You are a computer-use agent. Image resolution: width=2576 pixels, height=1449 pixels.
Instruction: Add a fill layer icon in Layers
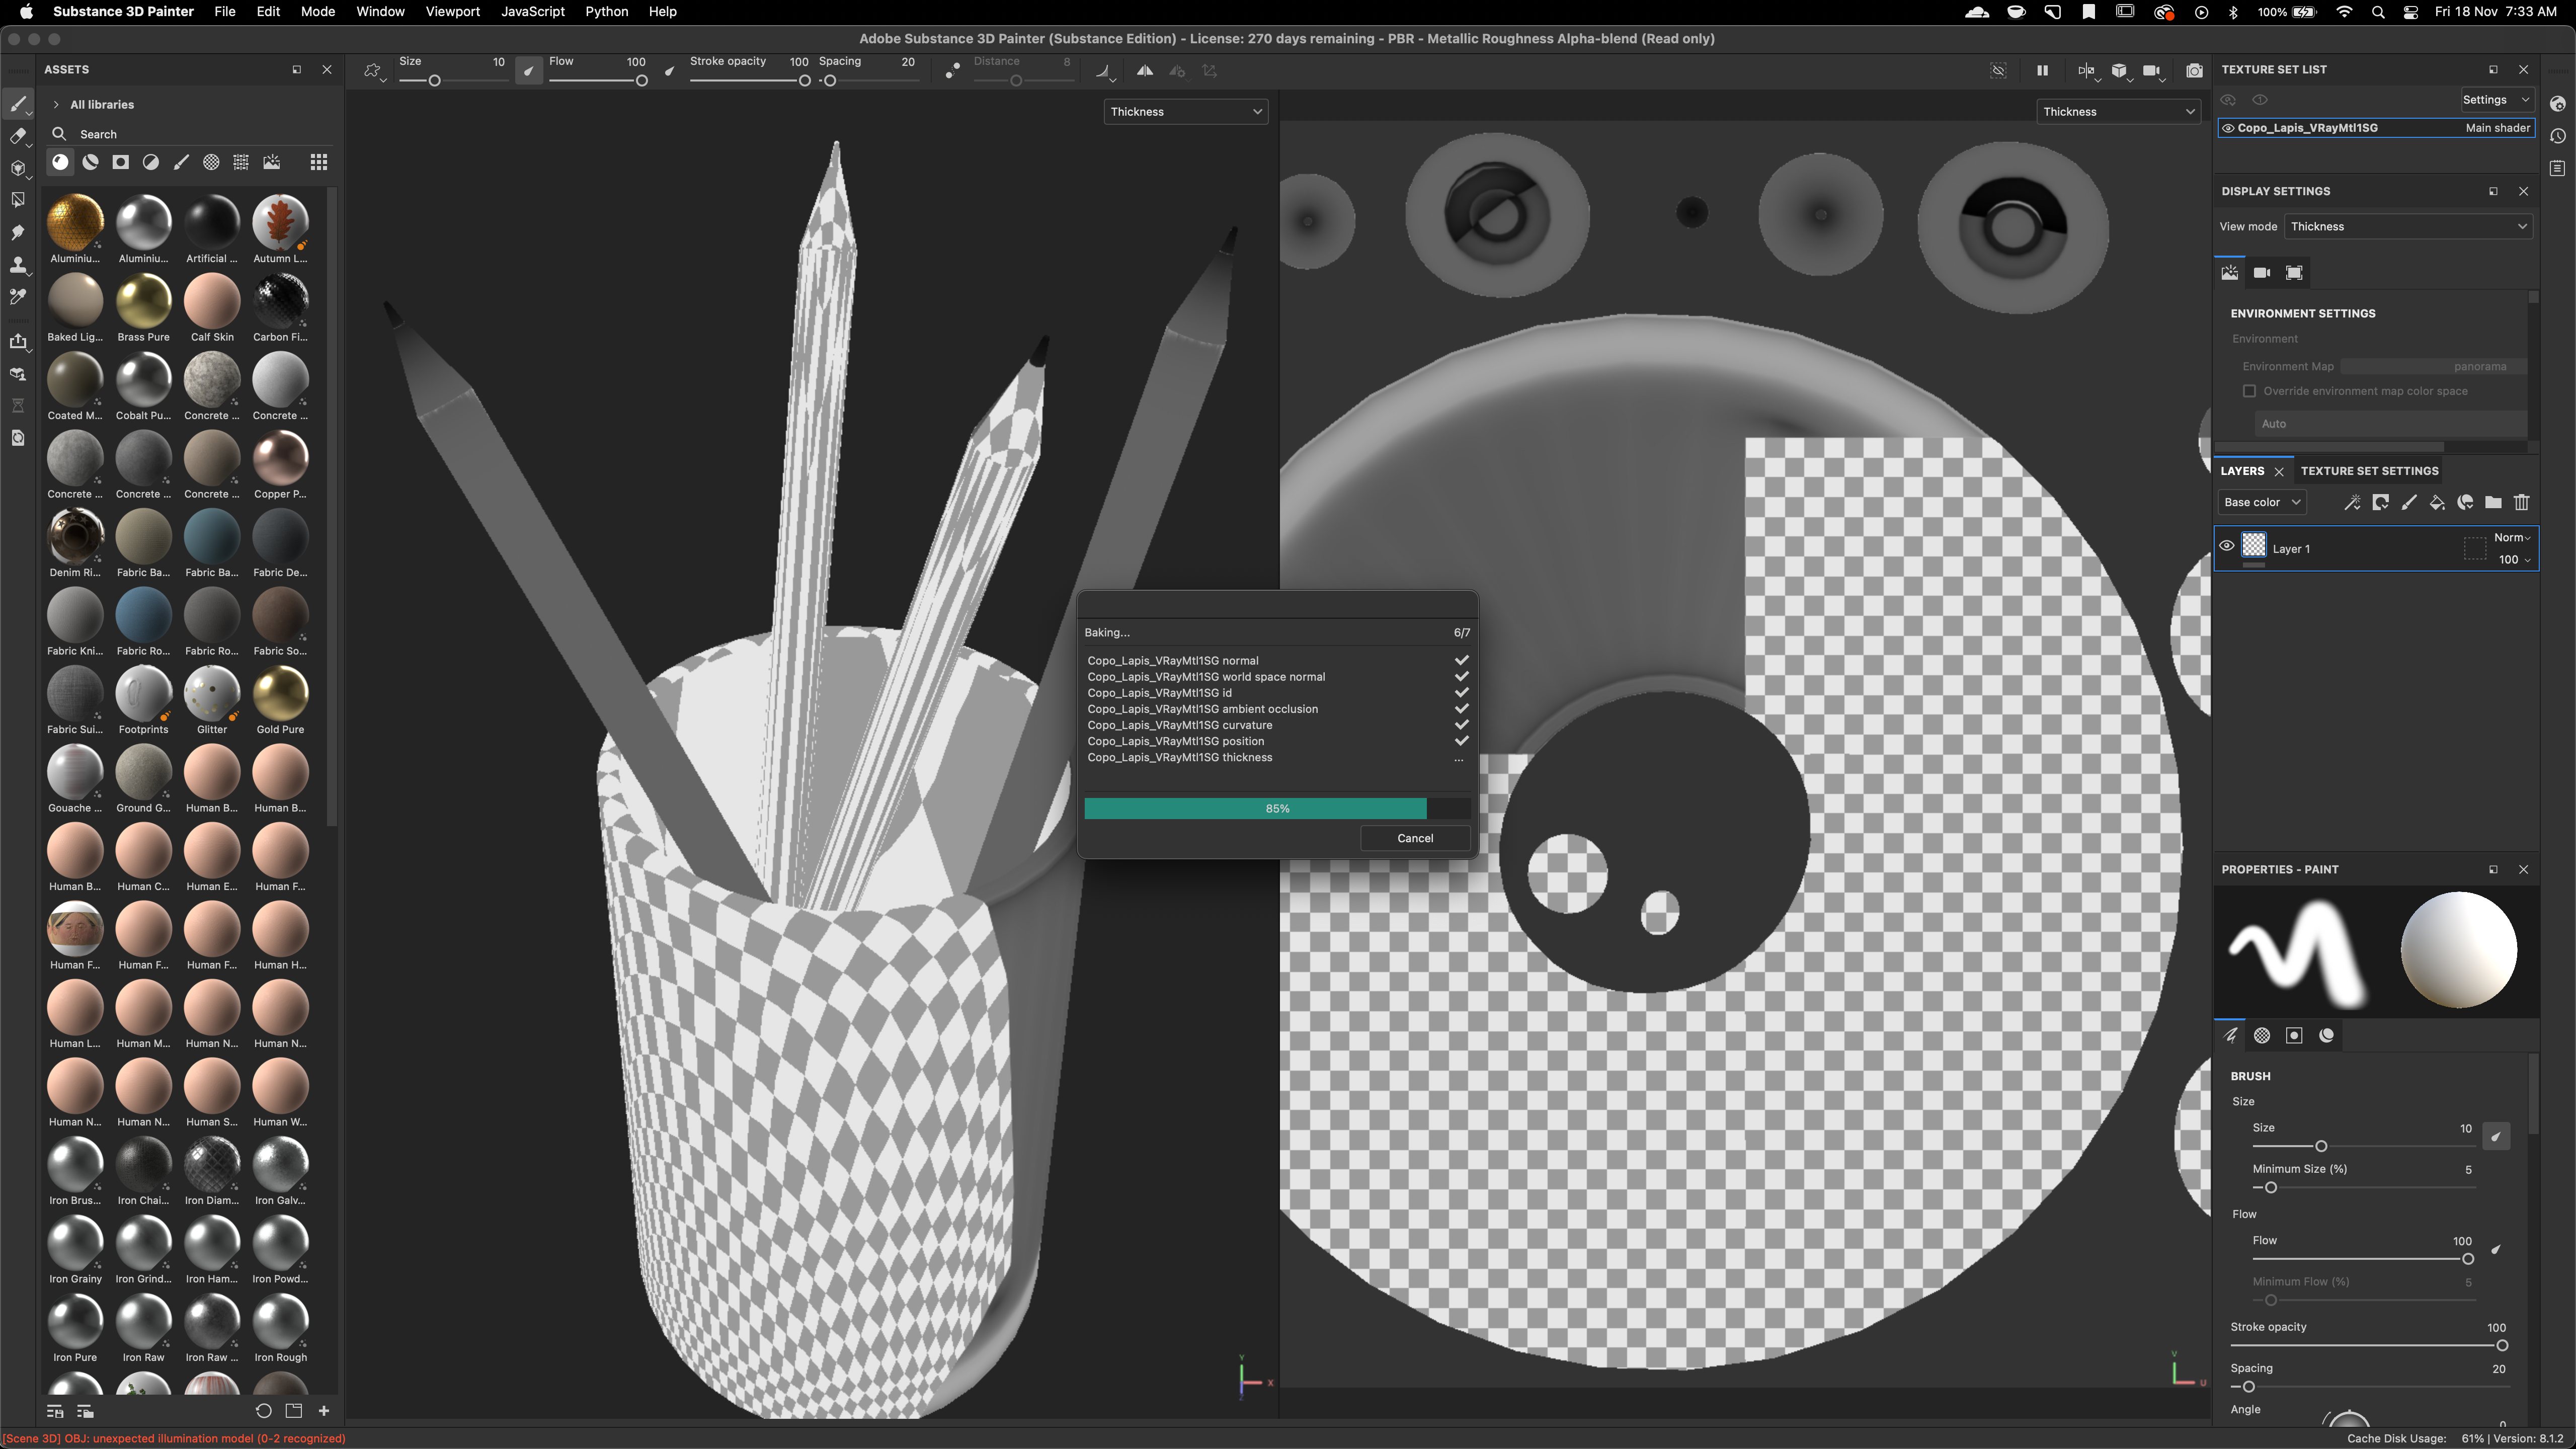(2437, 502)
